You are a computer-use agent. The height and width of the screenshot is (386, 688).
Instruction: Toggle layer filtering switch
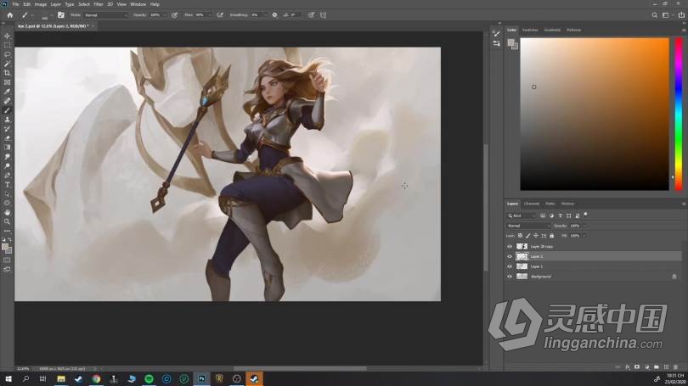585,215
